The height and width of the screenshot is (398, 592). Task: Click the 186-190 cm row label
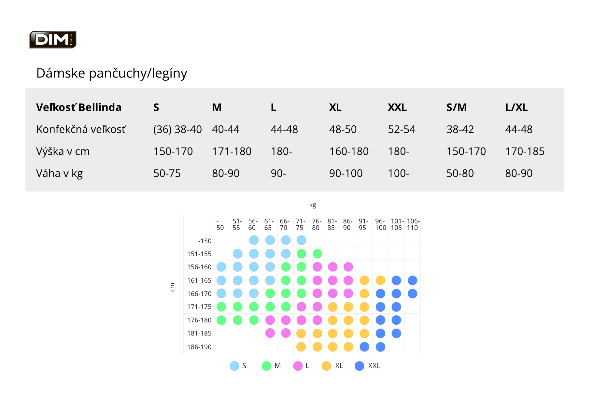click(199, 347)
